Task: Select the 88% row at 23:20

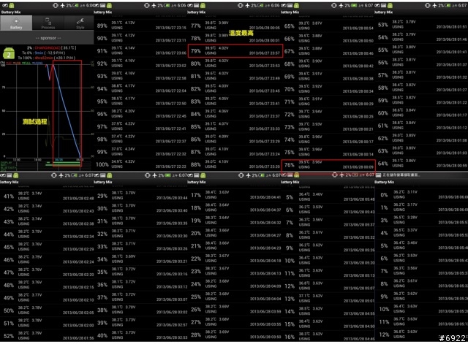Action: [234, 164]
